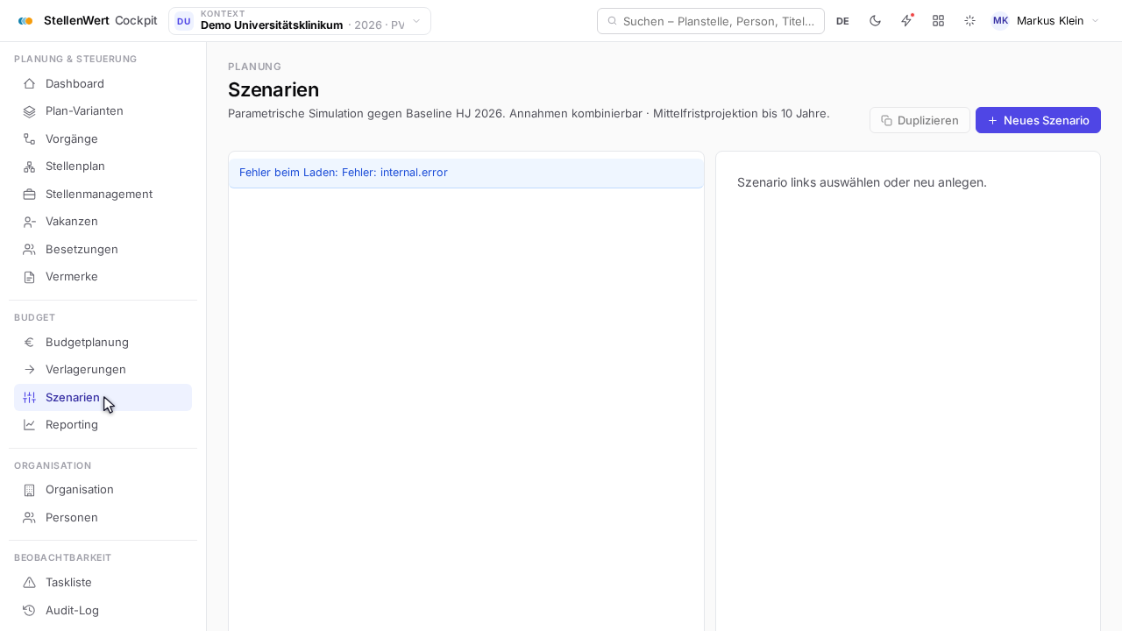Open the lightning activity notifications icon
Viewport: 1122px width, 631px height.
pyautogui.click(x=906, y=21)
